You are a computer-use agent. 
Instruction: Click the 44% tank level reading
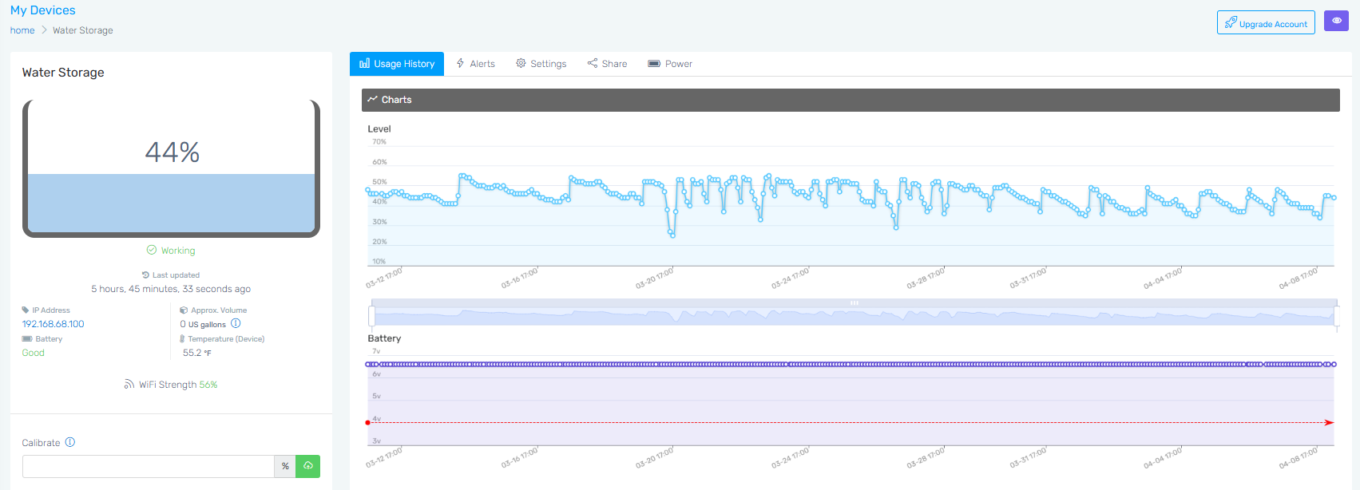(172, 152)
